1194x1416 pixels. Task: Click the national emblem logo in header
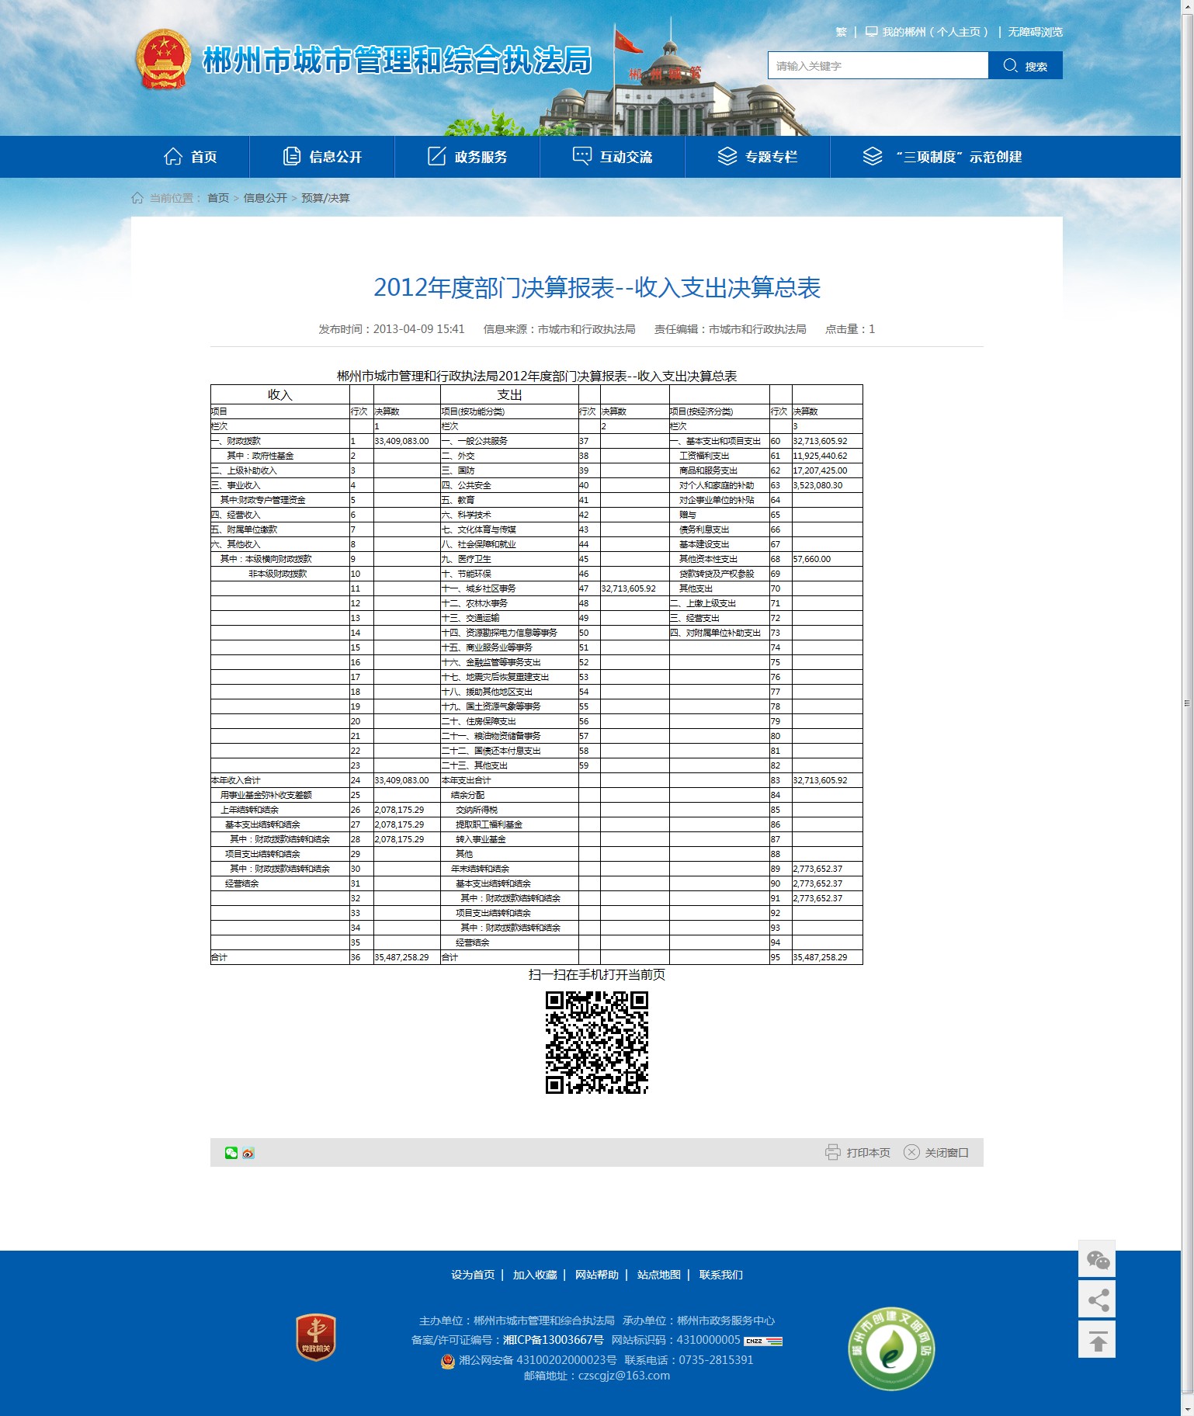(163, 60)
